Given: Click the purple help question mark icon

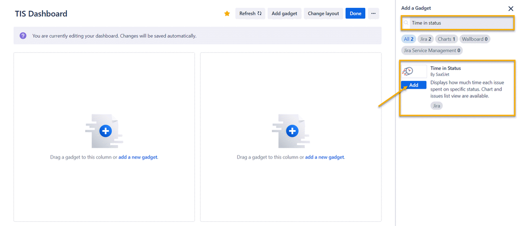Looking at the screenshot, I should pyautogui.click(x=23, y=36).
